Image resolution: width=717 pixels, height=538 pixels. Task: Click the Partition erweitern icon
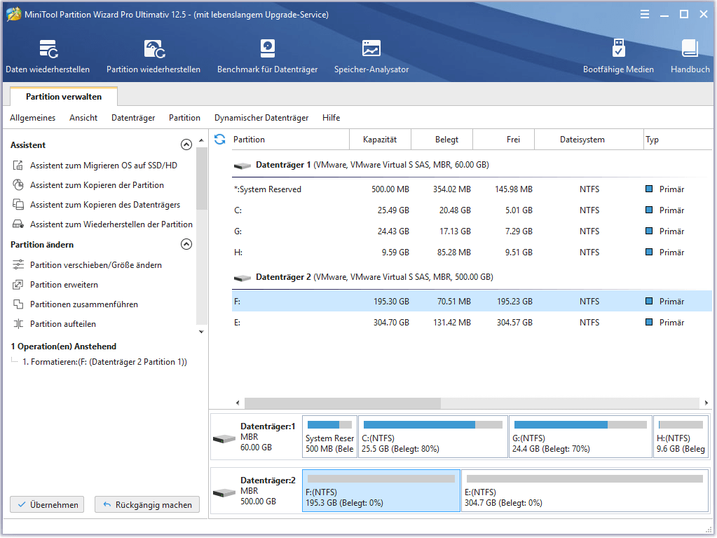[x=18, y=285]
